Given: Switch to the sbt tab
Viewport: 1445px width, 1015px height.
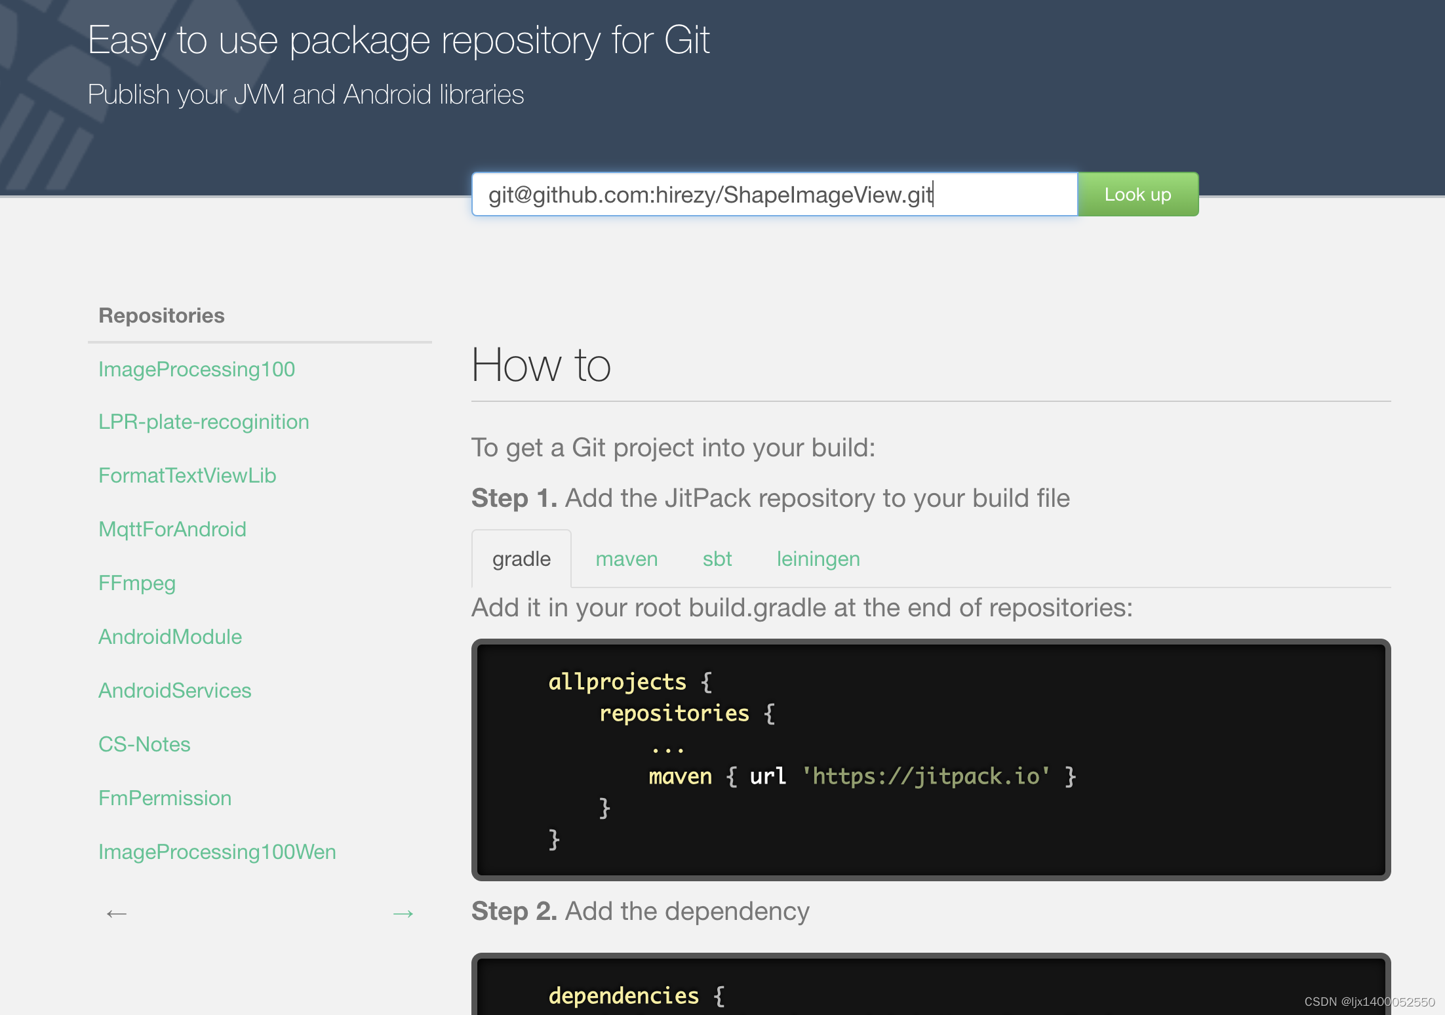Looking at the screenshot, I should pyautogui.click(x=717, y=559).
